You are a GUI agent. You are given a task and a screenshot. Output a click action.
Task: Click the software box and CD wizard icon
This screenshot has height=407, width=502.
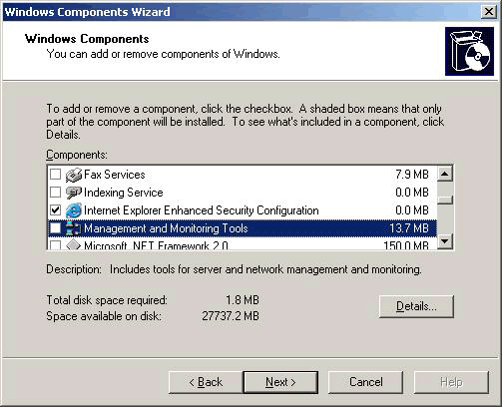(469, 51)
